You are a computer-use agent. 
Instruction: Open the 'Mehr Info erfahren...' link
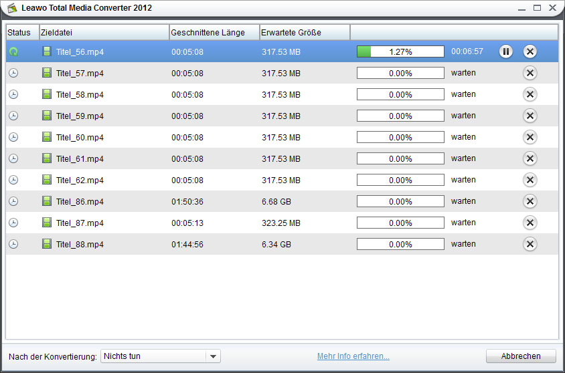pos(353,356)
